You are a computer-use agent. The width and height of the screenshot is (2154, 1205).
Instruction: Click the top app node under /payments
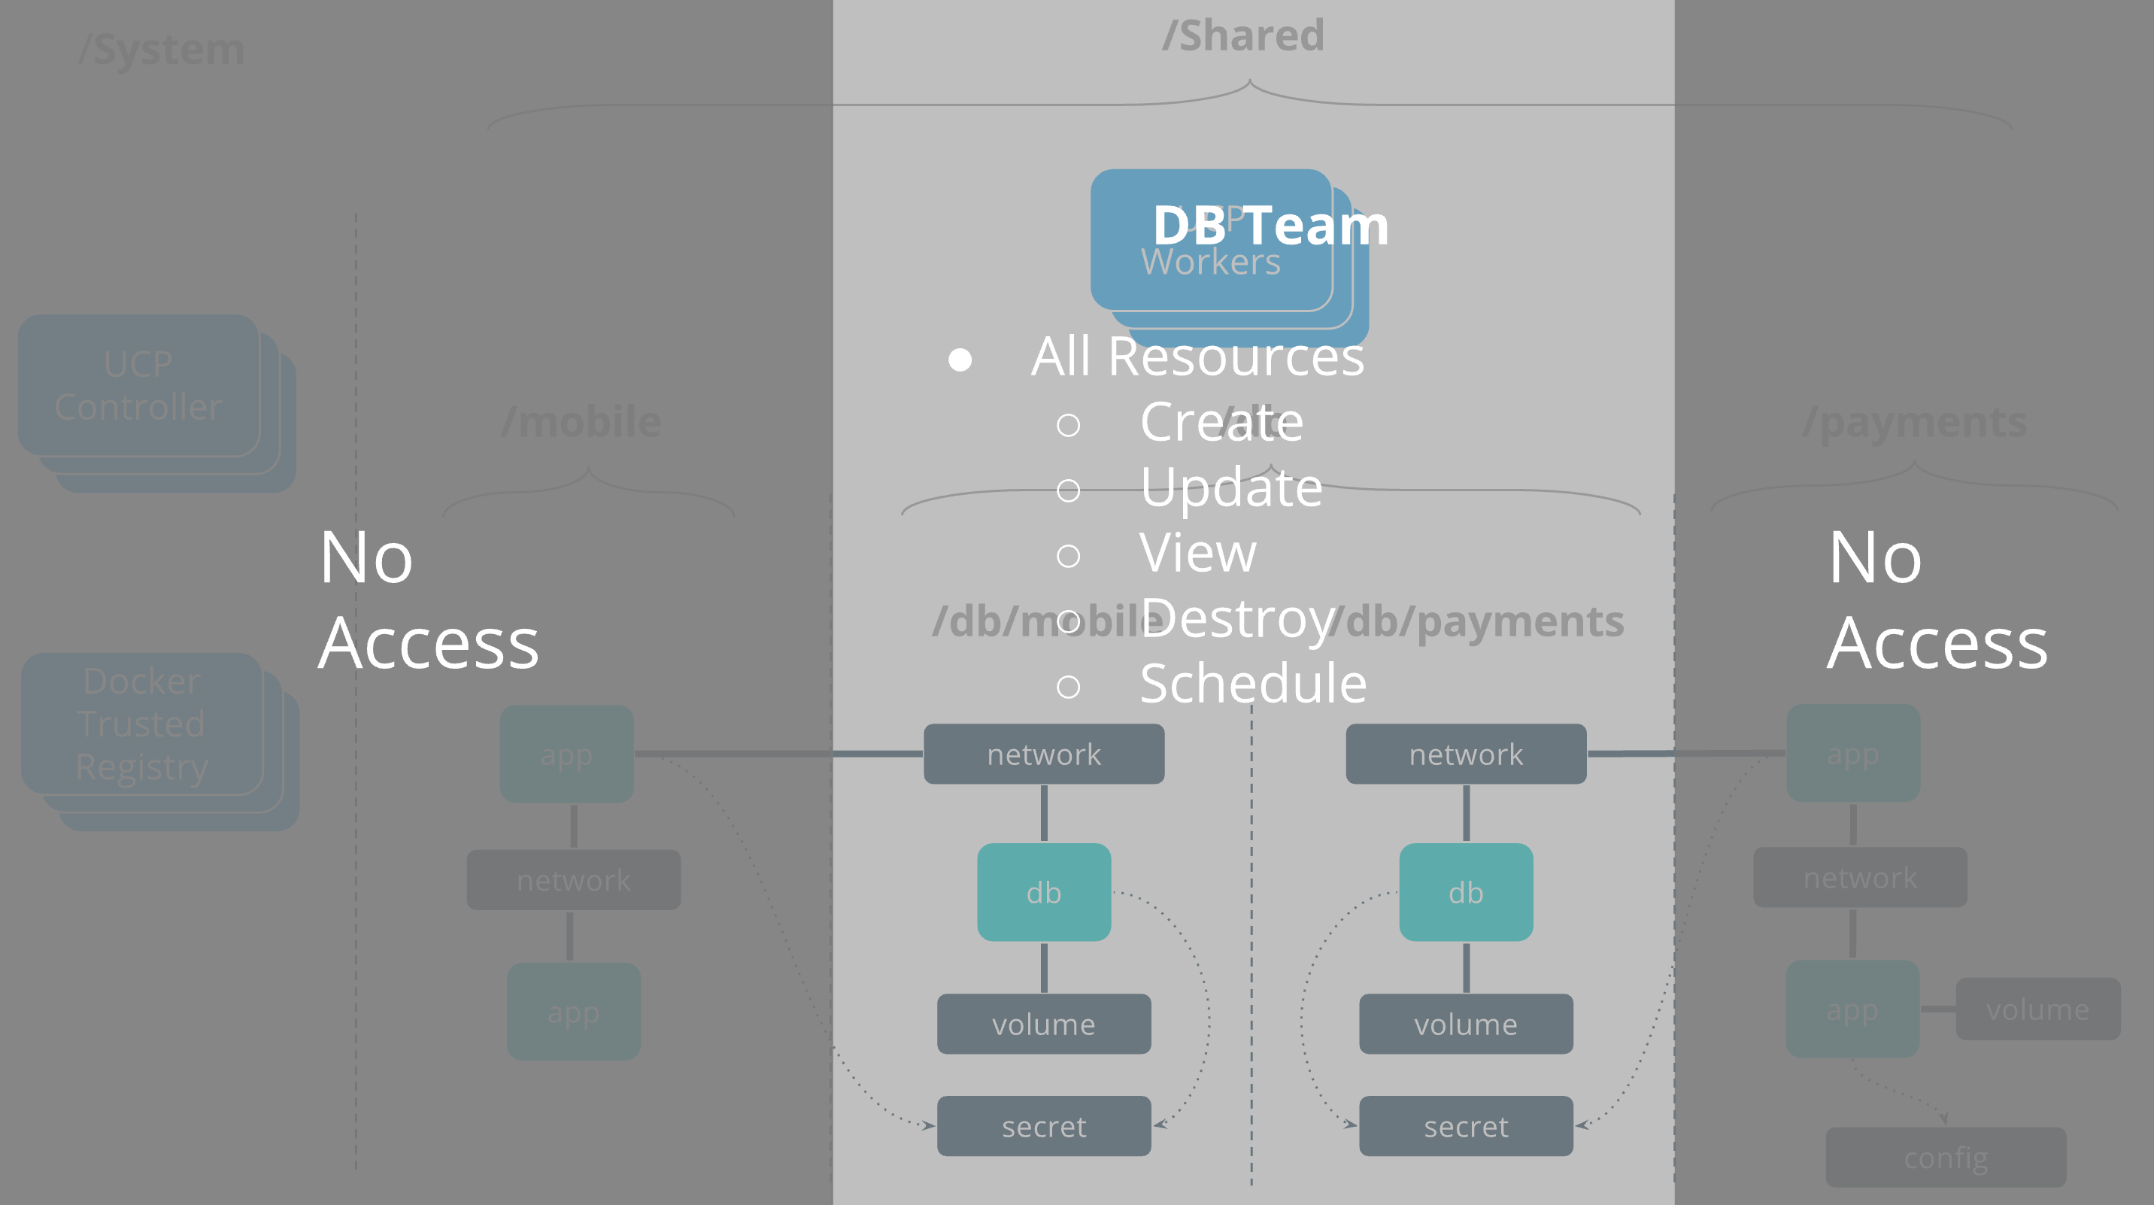pos(1853,754)
